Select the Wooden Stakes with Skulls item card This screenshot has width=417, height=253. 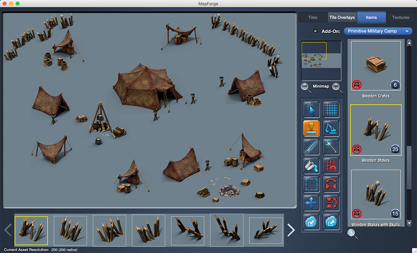point(376,194)
